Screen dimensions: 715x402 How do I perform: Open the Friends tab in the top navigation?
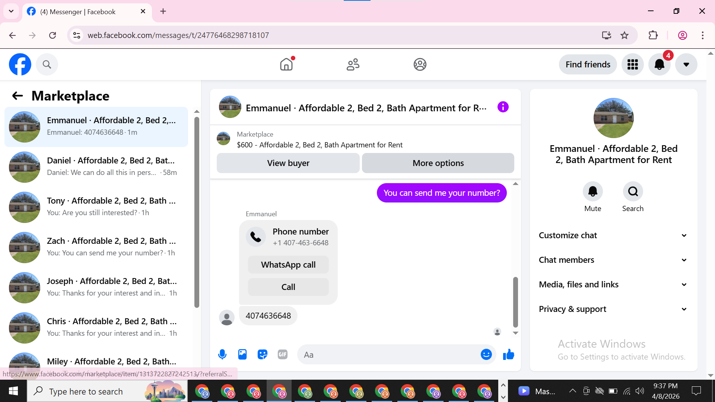coord(353,64)
